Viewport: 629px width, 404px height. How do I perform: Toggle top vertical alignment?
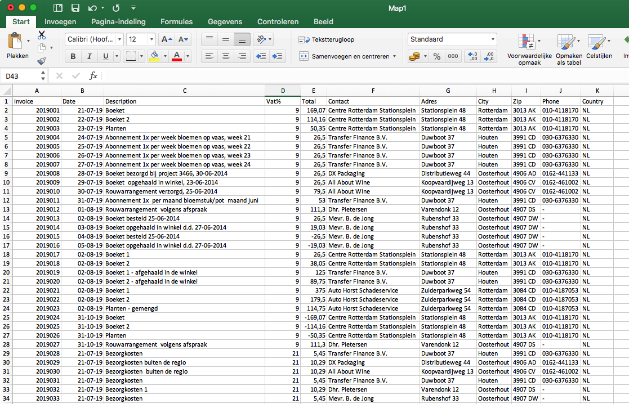209,39
